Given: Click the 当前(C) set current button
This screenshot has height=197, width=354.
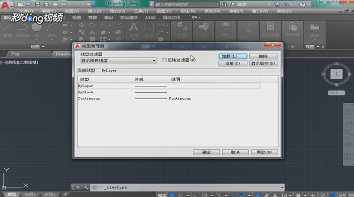Looking at the screenshot, I should pos(233,64).
